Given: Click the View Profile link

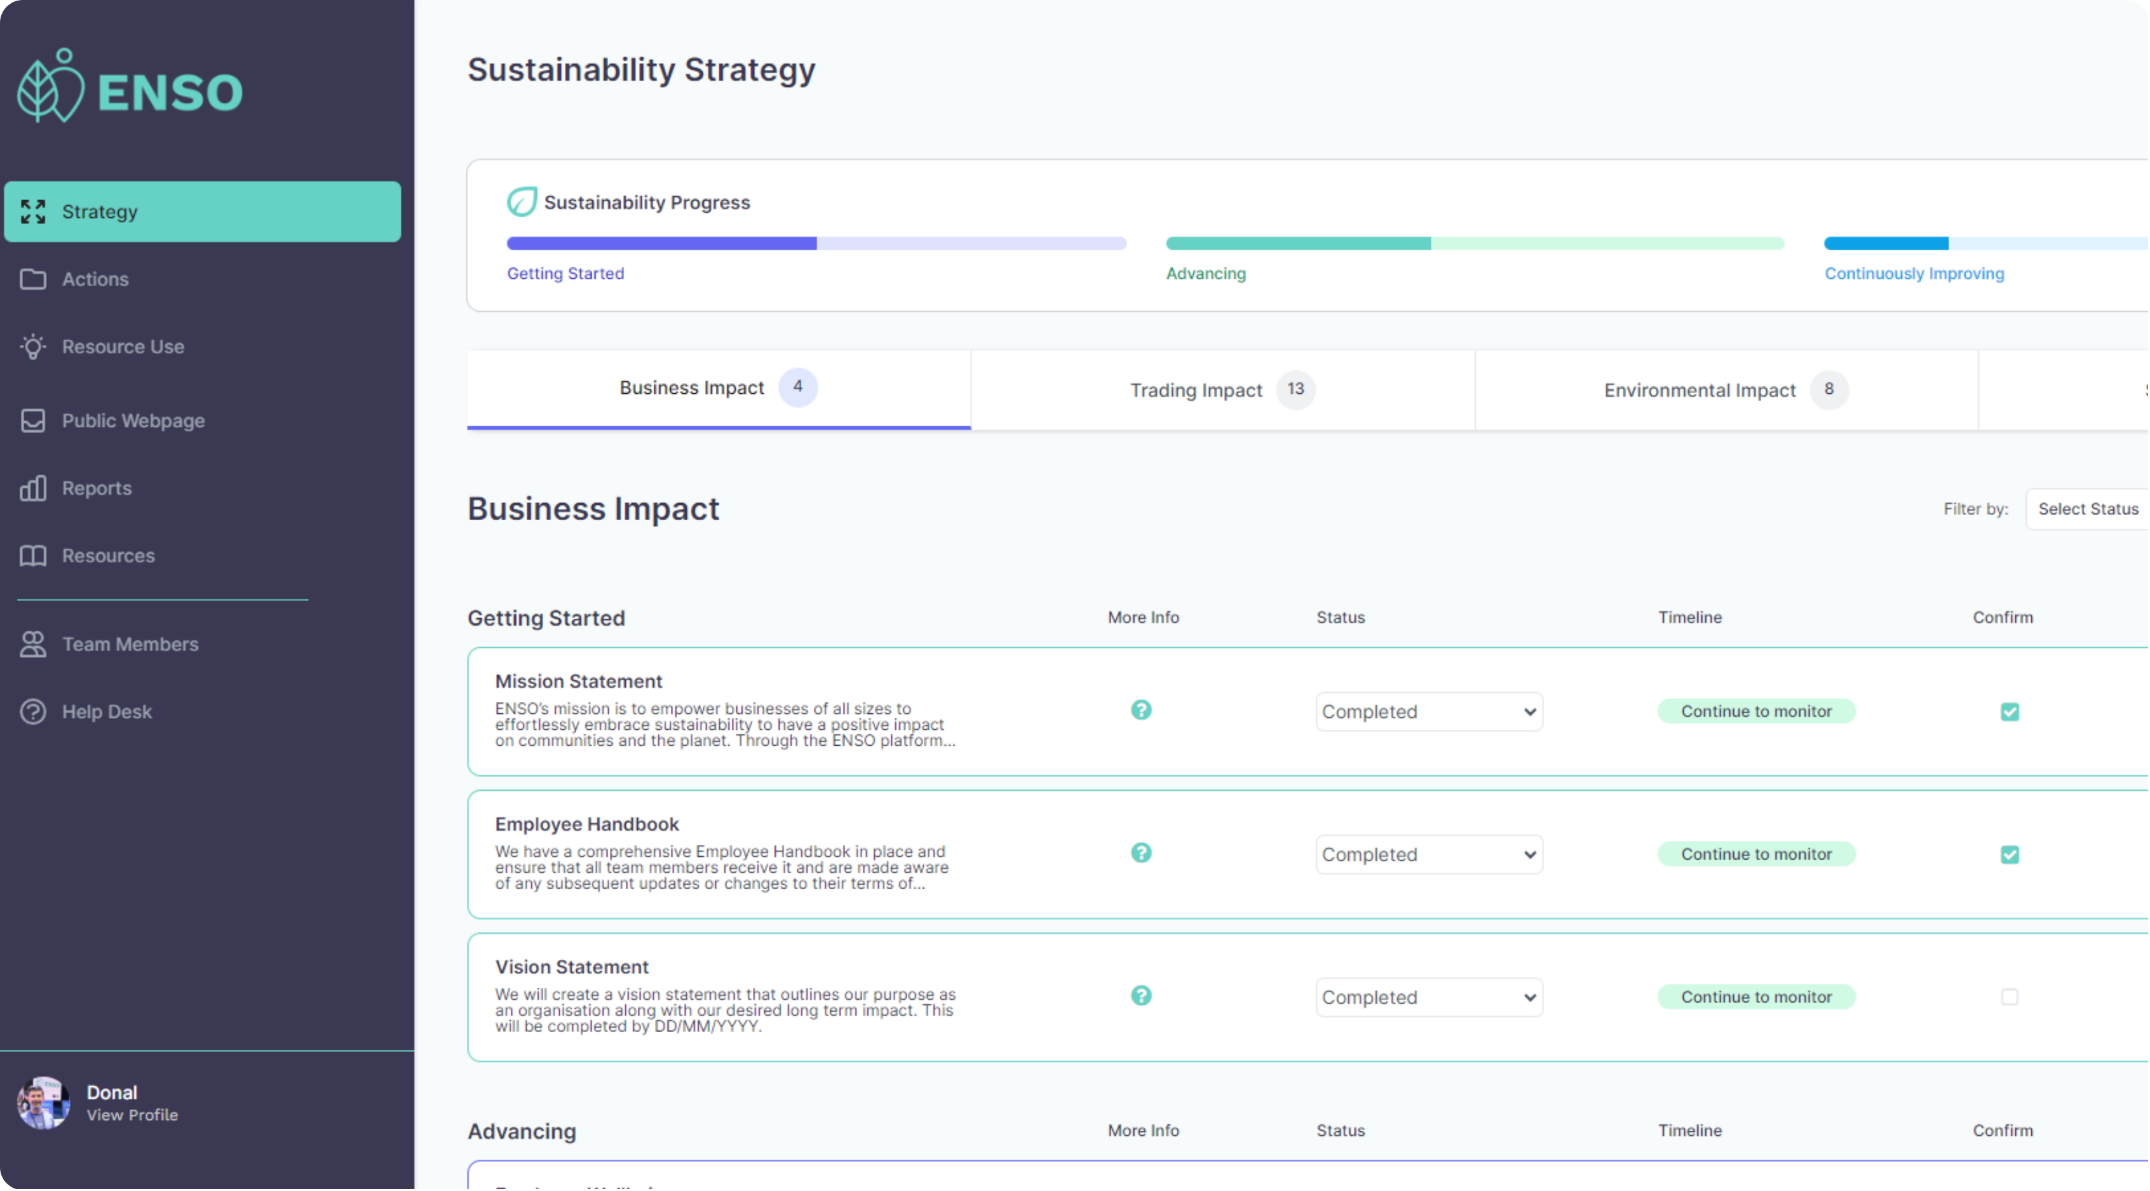Looking at the screenshot, I should pos(133,1116).
